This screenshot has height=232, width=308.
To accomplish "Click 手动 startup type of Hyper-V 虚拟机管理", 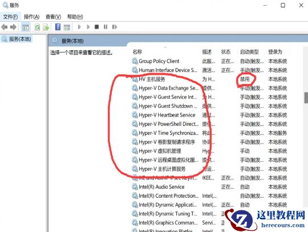I will coord(245,151).
